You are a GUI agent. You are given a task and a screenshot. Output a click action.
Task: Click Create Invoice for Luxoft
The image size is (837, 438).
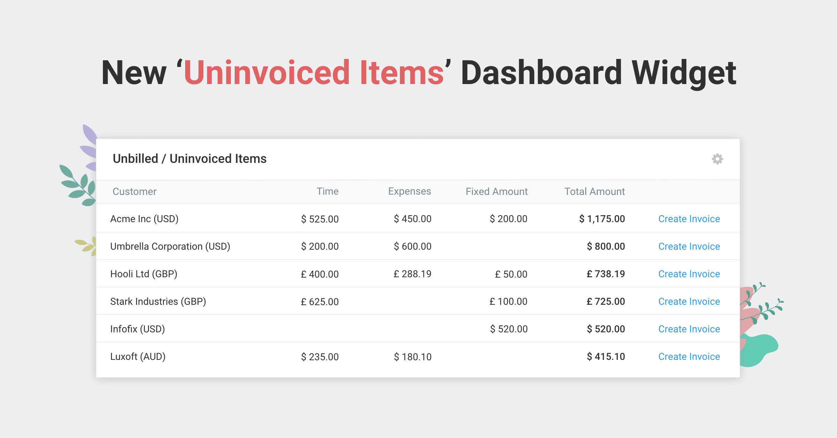[x=689, y=356]
